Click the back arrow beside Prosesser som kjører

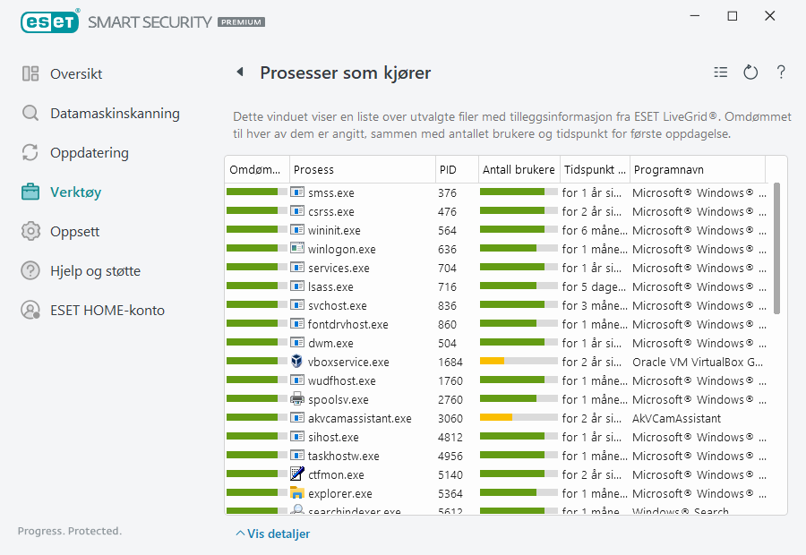coord(240,73)
